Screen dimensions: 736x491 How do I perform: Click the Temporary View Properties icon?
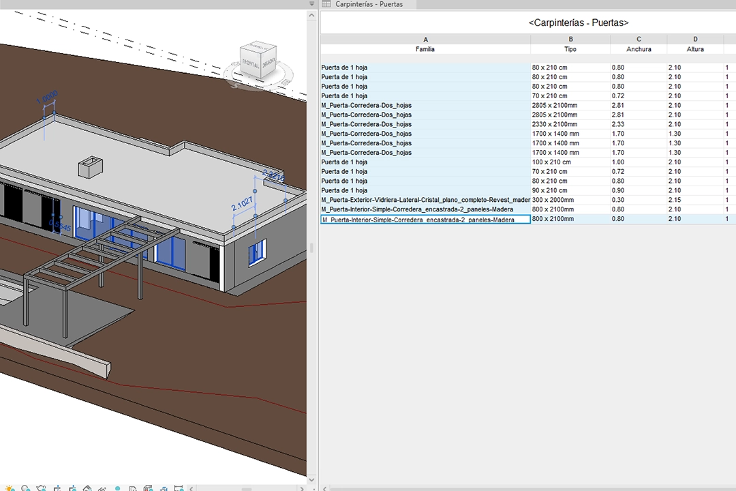click(132, 489)
